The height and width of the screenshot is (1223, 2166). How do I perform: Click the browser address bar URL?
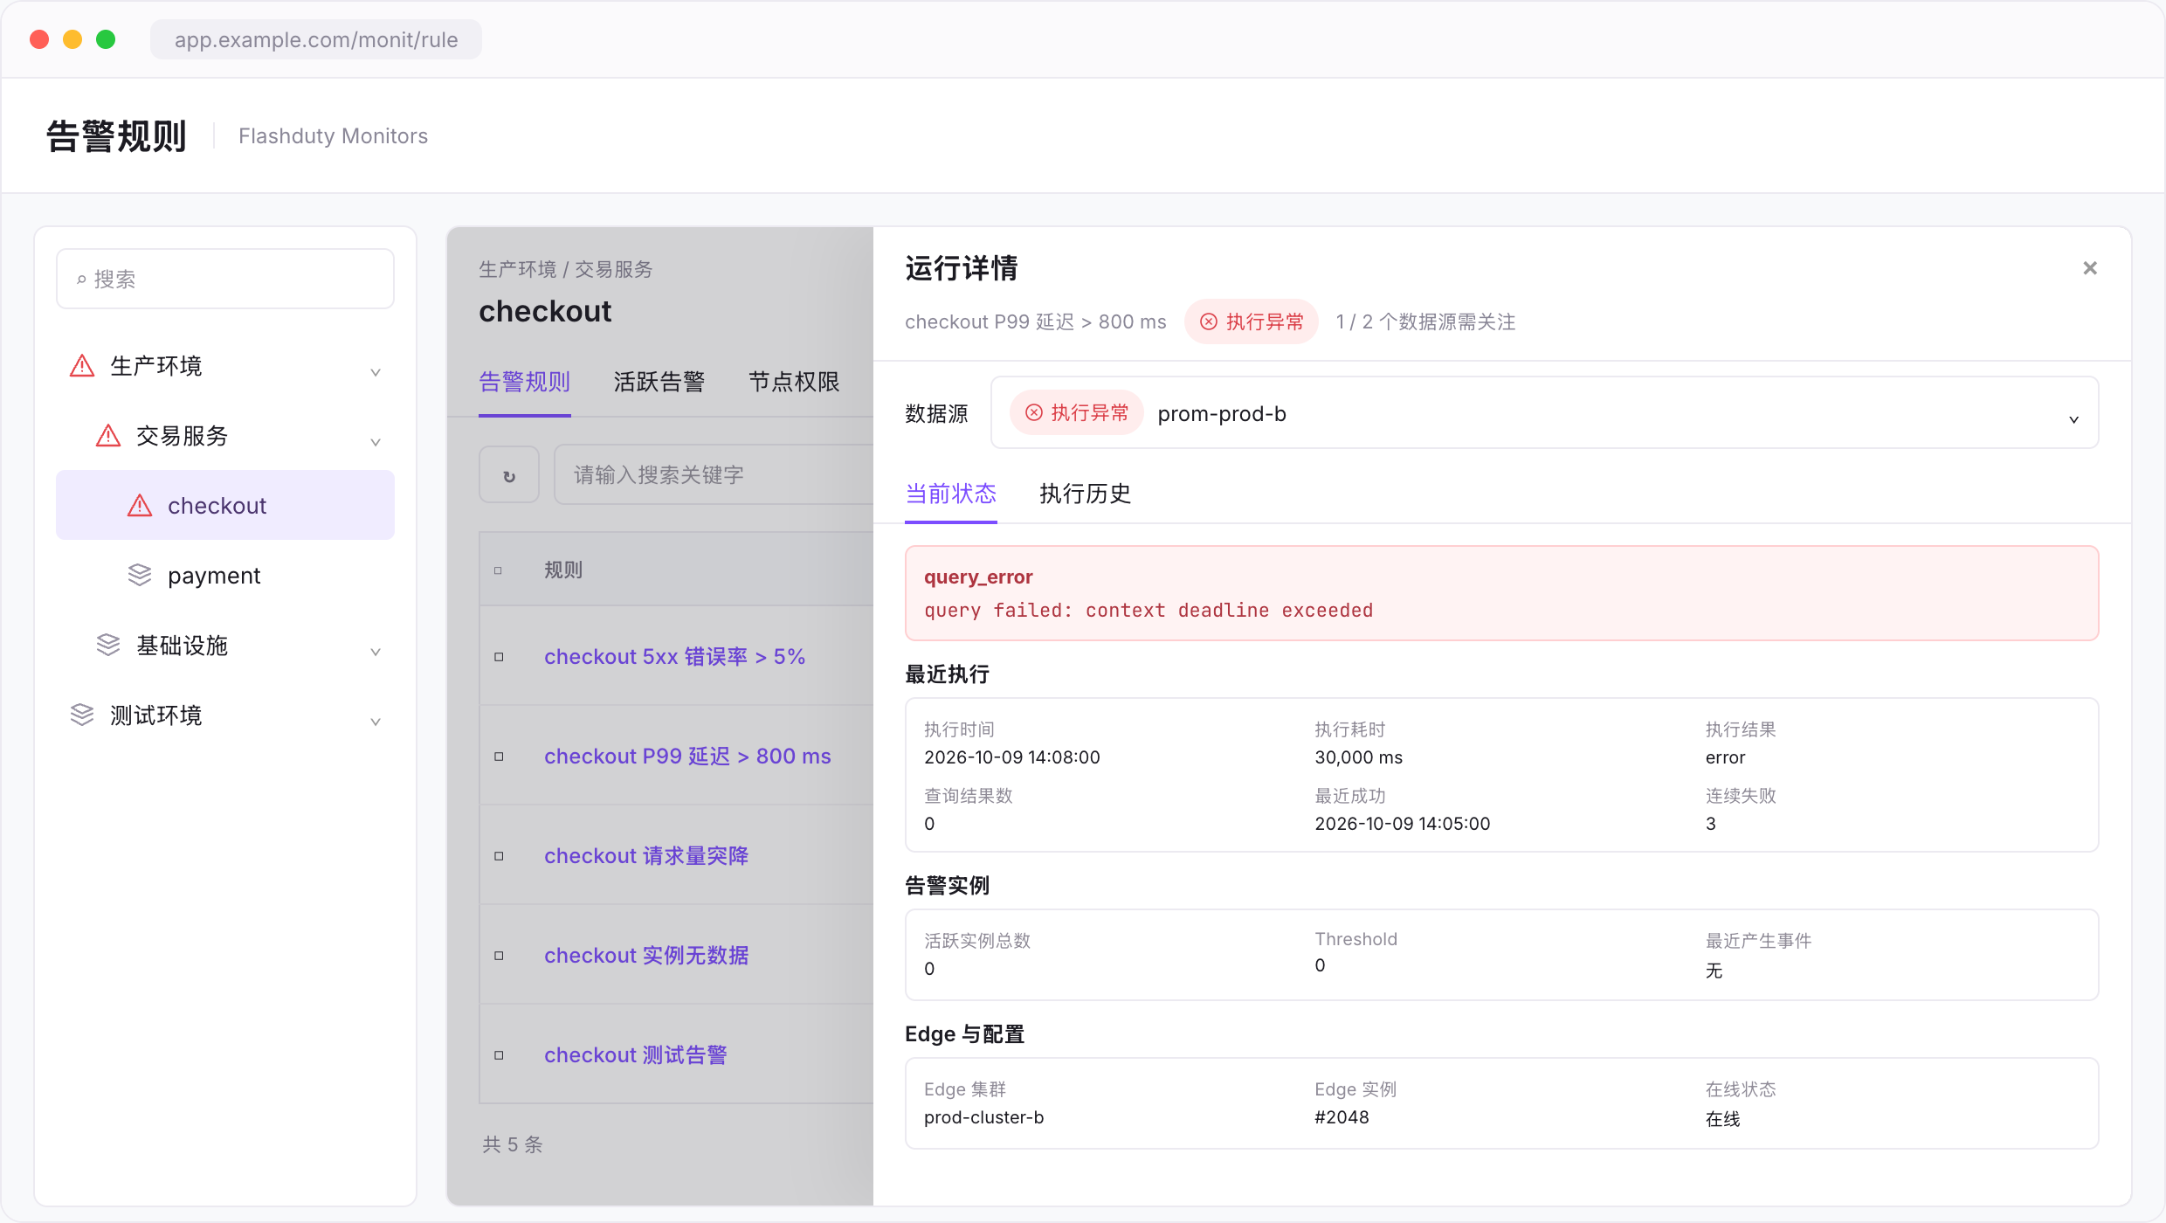pos(316,40)
